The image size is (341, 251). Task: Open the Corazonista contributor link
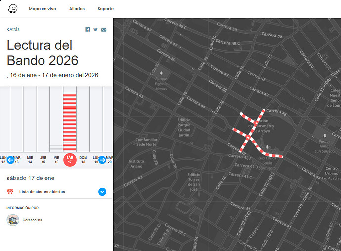32,220
